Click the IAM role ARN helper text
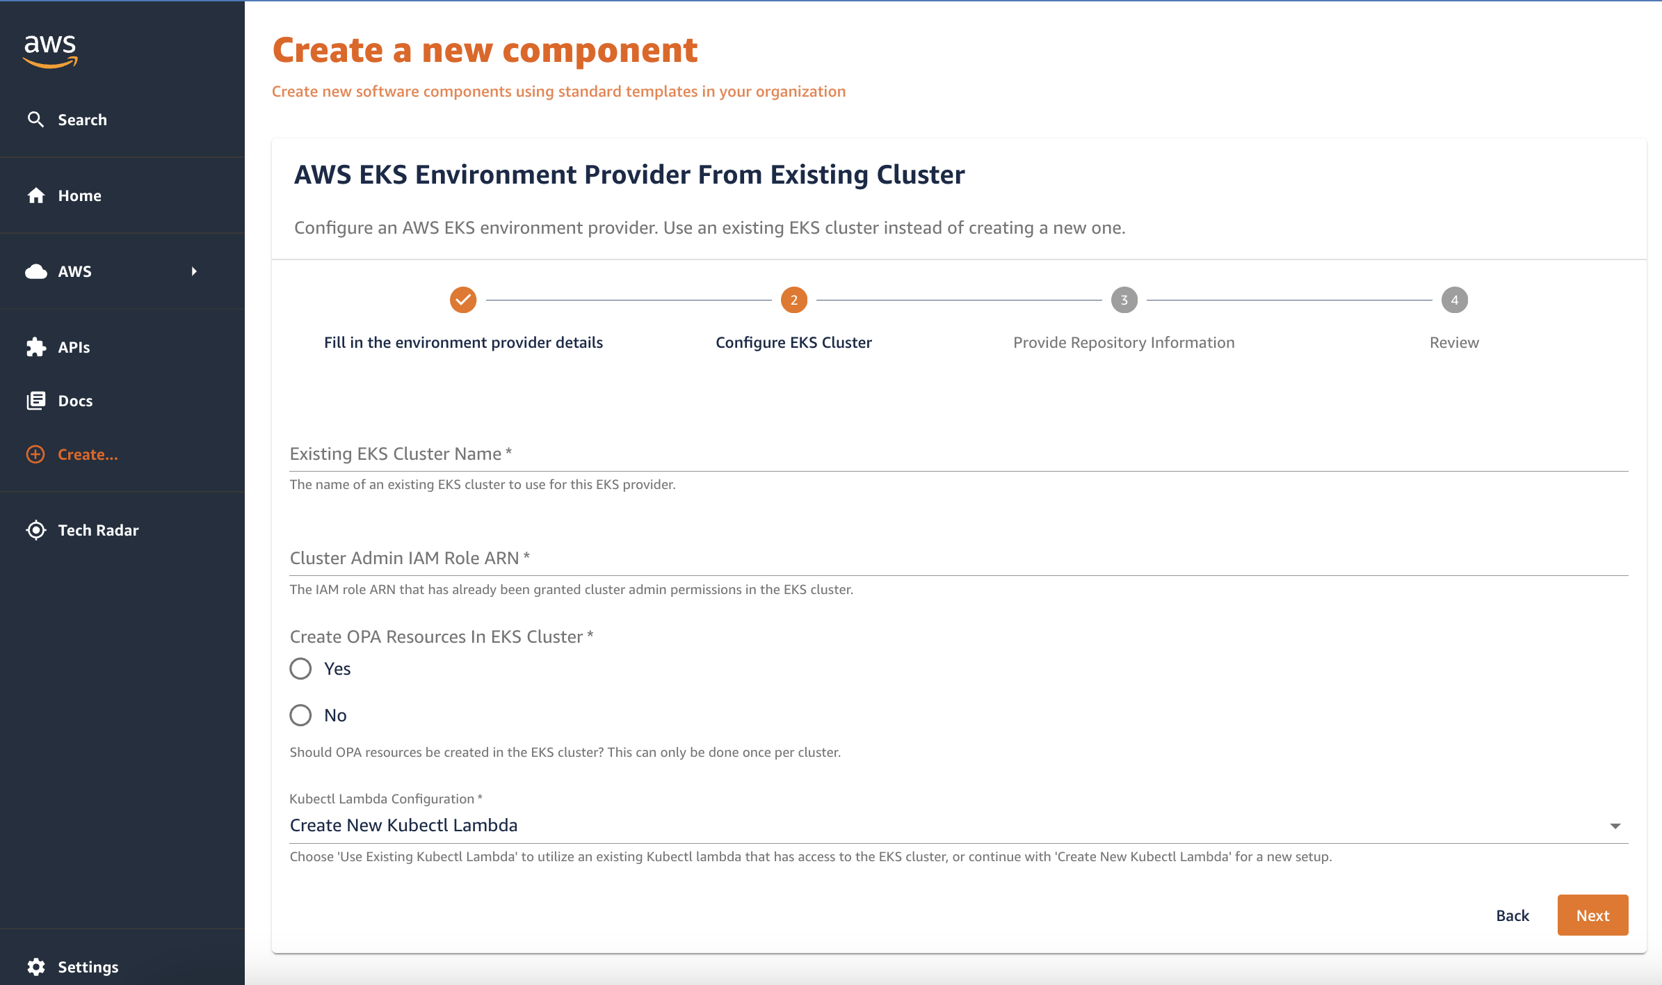The width and height of the screenshot is (1662, 985). [572, 589]
